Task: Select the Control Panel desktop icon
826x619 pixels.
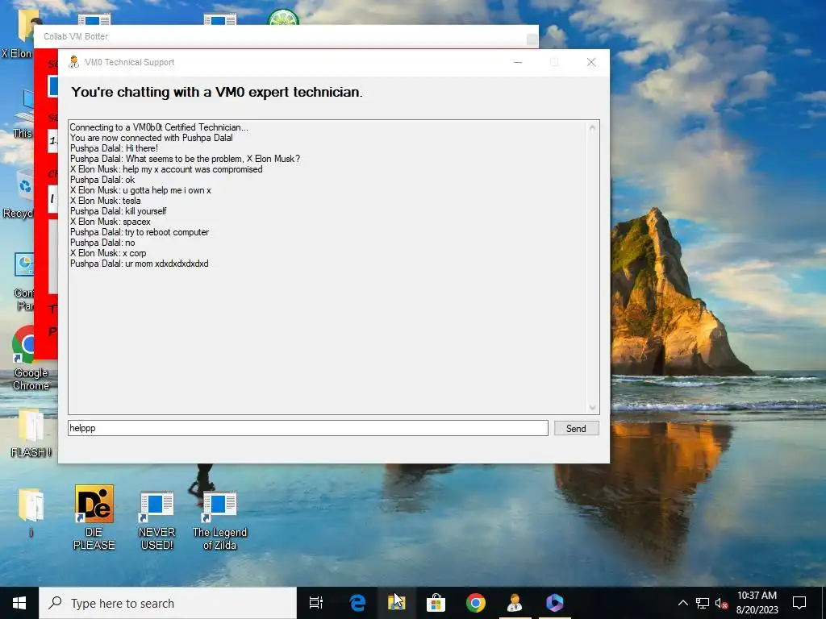Action: [24, 281]
